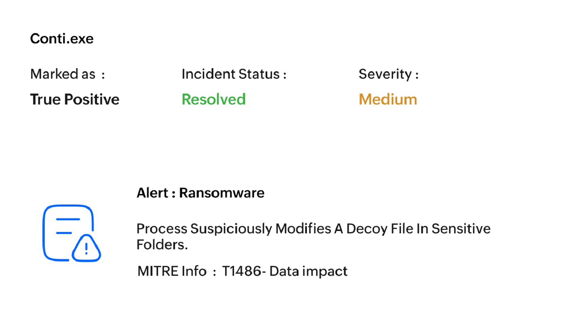This screenshot has width=565, height=310.
Task: Select the Conti.exe process title
Action: click(62, 39)
